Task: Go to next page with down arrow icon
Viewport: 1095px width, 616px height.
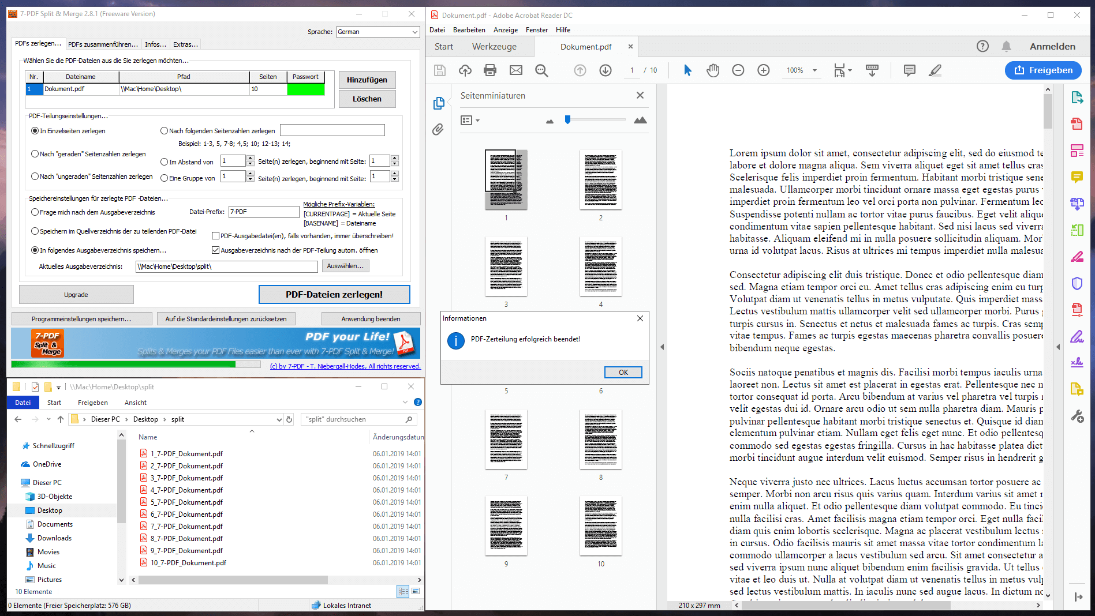Action: pos(606,70)
